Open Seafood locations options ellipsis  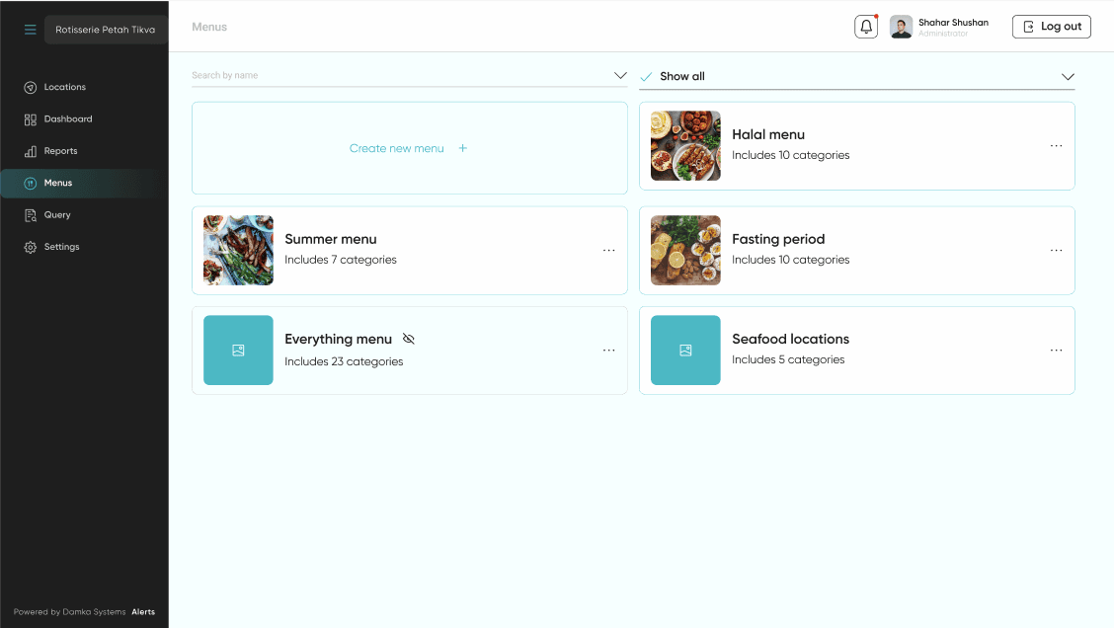click(1057, 351)
